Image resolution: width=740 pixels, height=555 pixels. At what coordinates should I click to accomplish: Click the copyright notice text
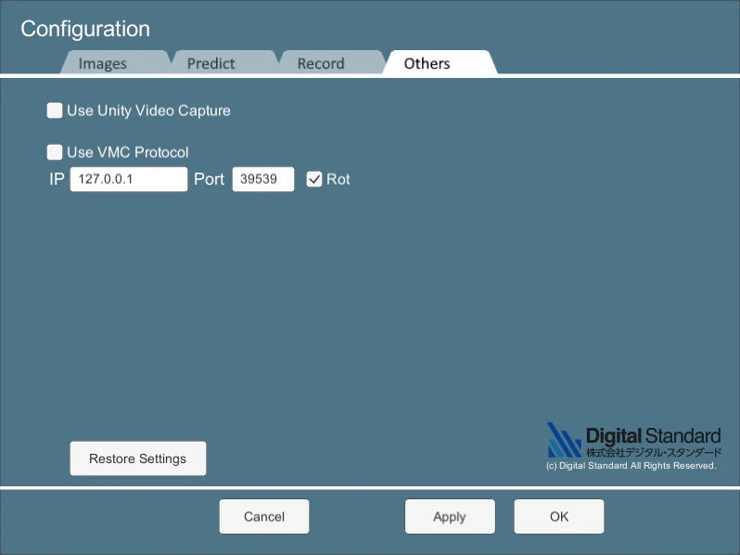pos(631,466)
